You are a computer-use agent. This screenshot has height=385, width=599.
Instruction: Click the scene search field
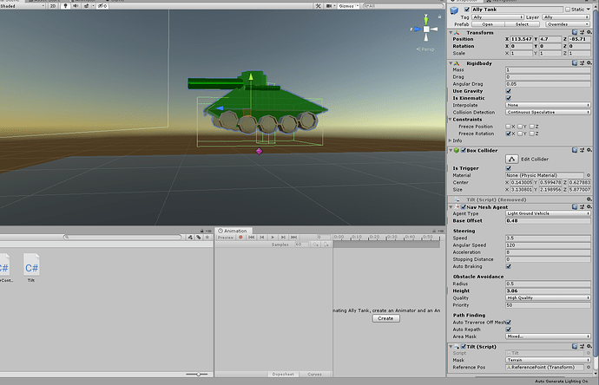[403, 6]
